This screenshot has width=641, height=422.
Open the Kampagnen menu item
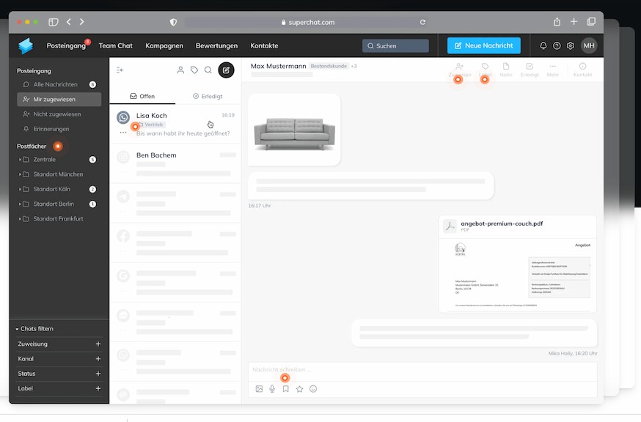[x=164, y=45]
